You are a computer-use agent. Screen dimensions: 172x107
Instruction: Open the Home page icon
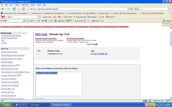click(x=24, y=9)
